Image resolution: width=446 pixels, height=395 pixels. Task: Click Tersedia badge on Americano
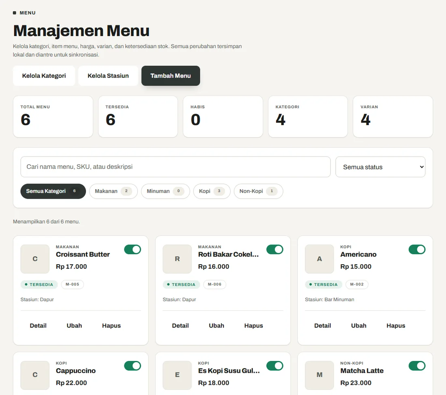324,284
